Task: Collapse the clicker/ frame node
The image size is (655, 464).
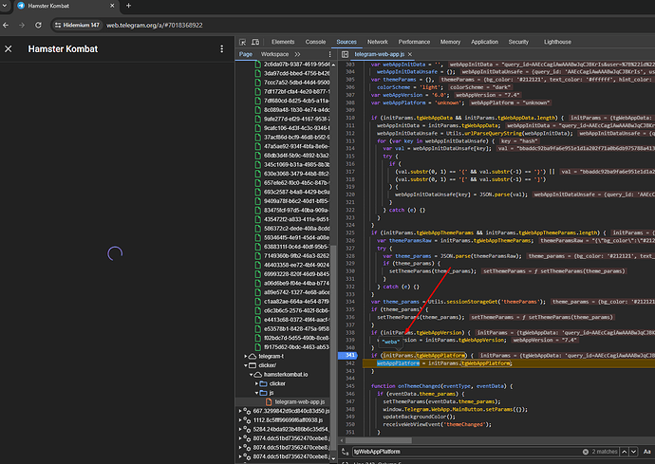Action: [x=246, y=365]
